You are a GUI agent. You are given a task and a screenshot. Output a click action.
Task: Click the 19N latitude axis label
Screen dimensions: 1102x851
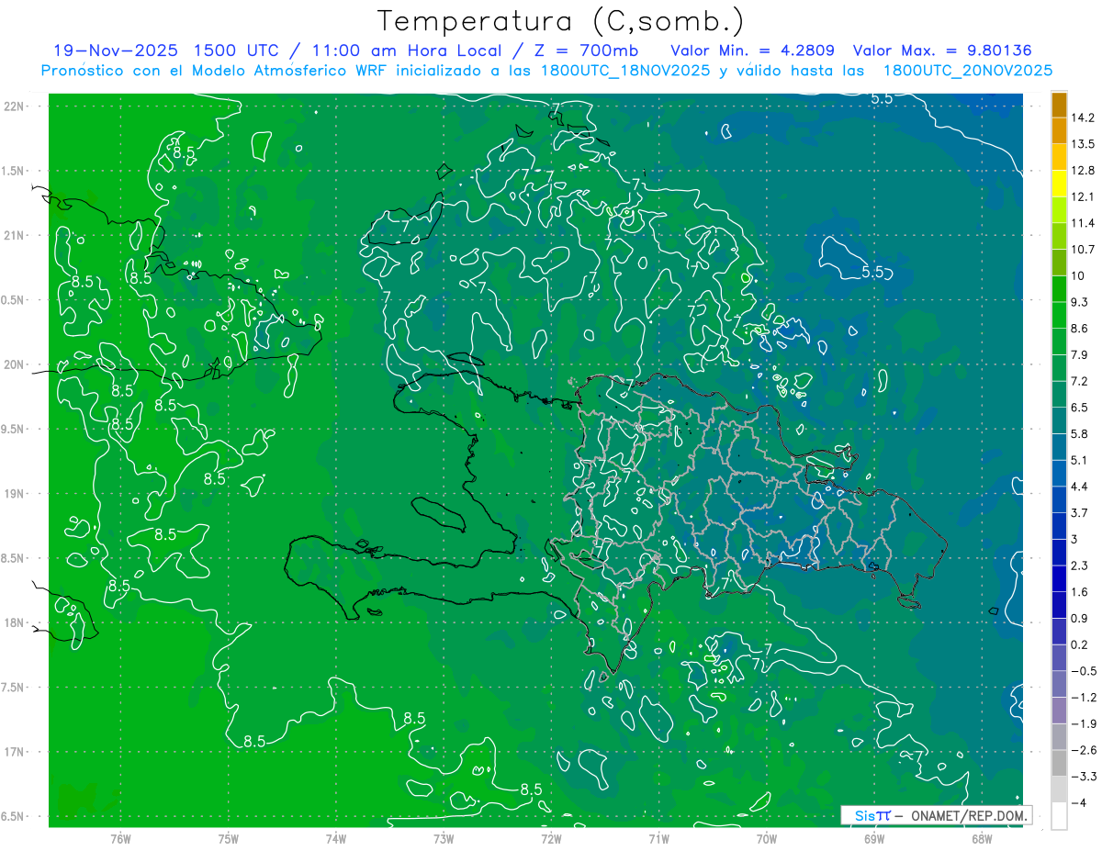(x=14, y=494)
